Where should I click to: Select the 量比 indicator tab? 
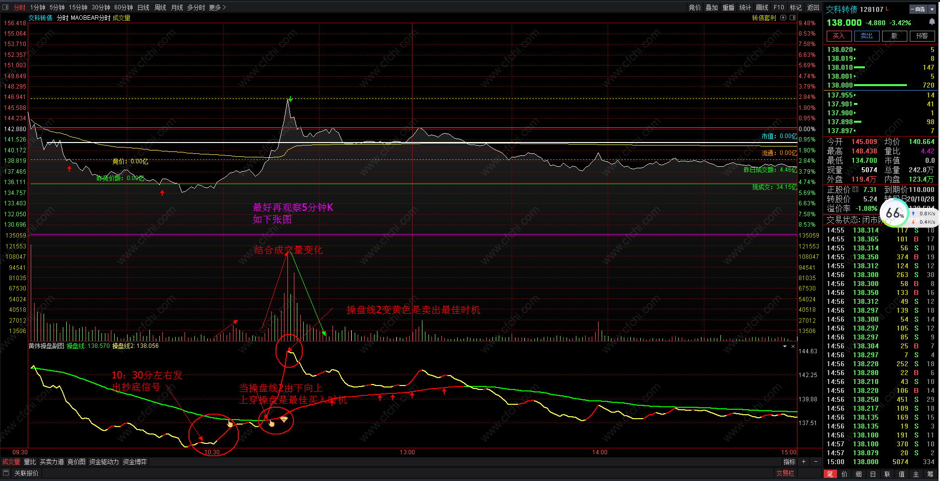pos(30,462)
